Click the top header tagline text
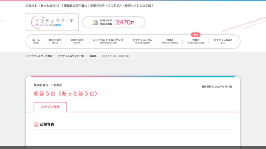266x149 pixels. click(x=90, y=6)
